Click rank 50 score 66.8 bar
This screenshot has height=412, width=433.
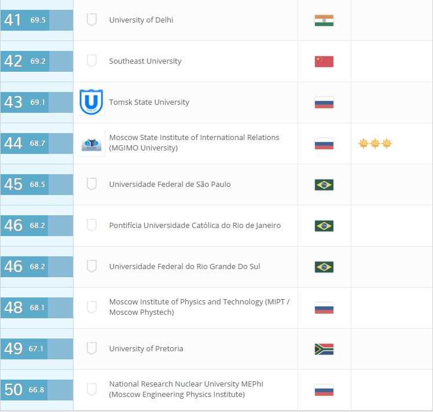(36, 390)
